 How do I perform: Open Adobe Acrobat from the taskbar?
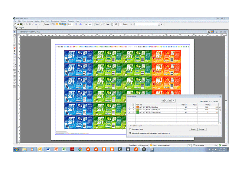72,149
